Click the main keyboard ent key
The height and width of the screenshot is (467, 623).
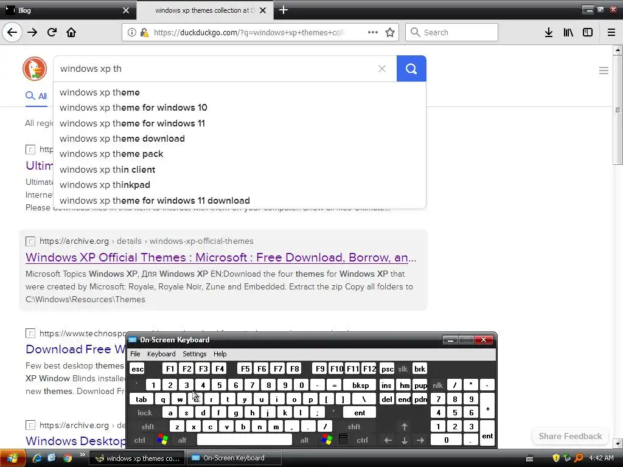(359, 413)
